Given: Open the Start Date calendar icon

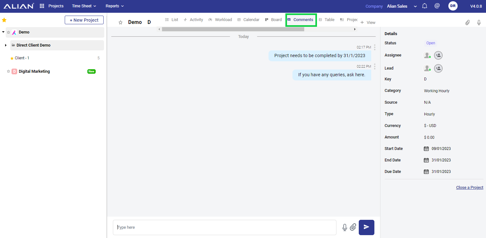Looking at the screenshot, I should [x=426, y=149].
